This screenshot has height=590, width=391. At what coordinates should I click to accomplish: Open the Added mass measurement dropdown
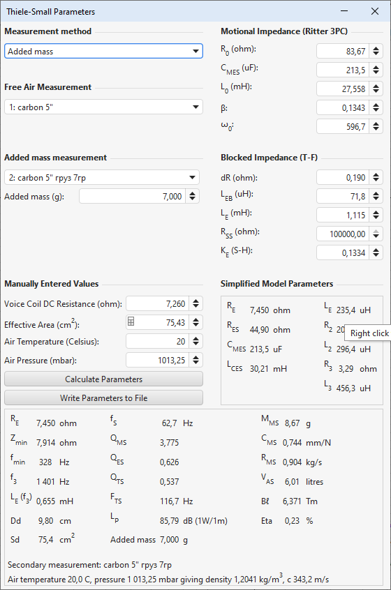pyautogui.click(x=102, y=177)
